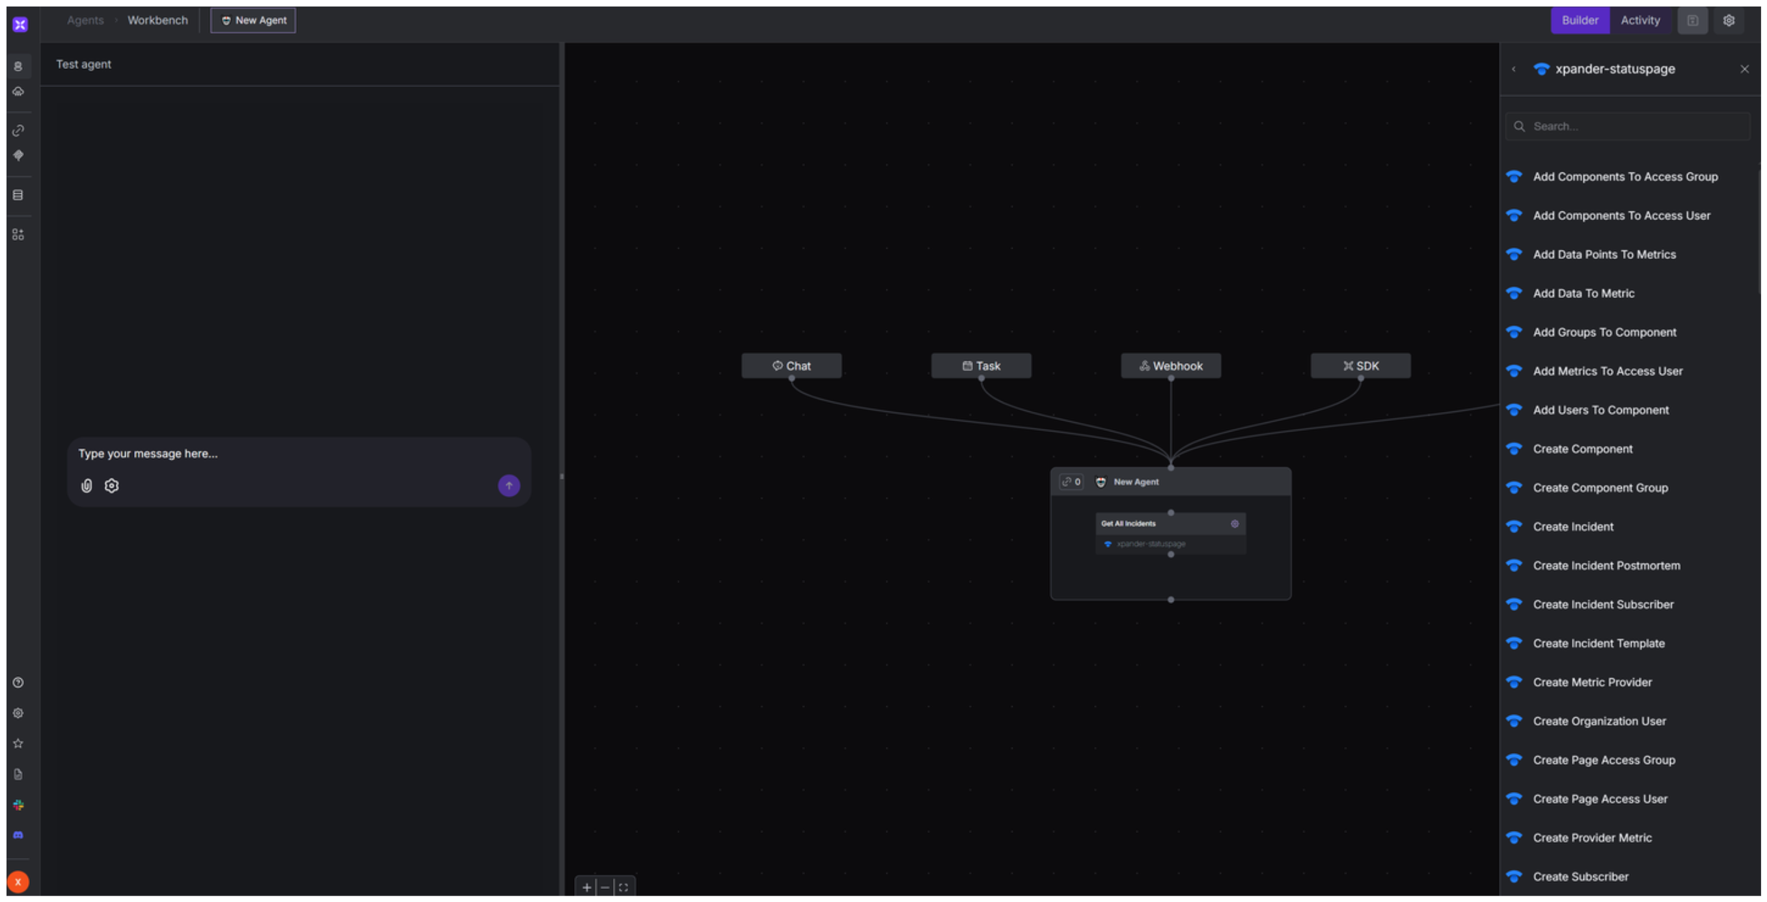
Task: Select Add Data To Metric operation
Action: (1583, 294)
